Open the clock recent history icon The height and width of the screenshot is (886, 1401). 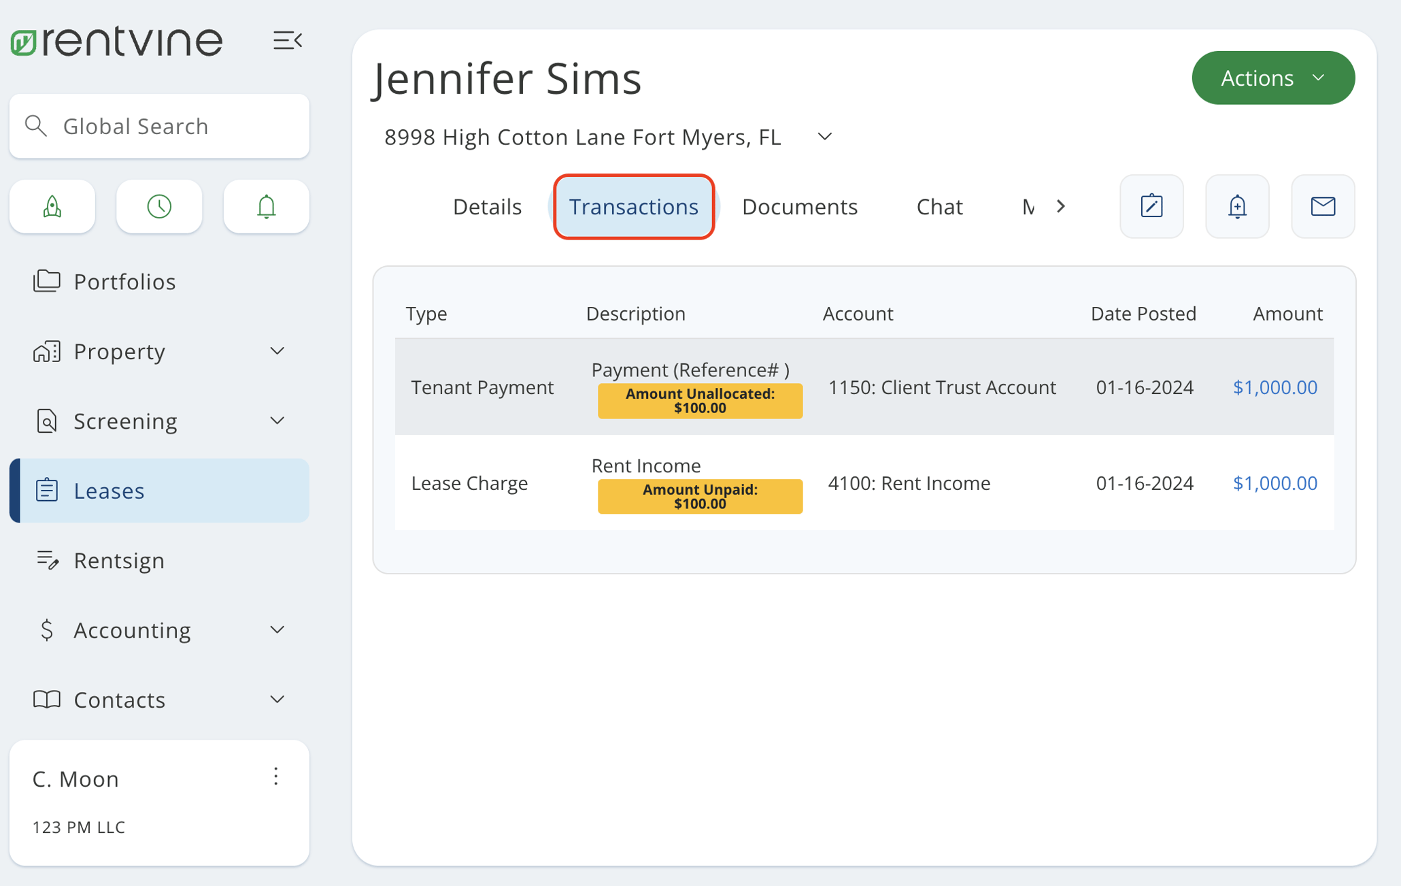(159, 206)
